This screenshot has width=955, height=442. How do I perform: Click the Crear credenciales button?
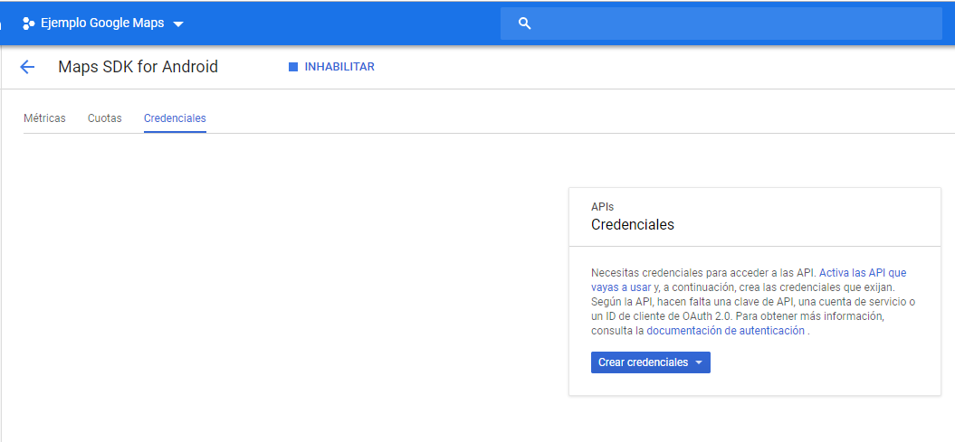tap(643, 362)
